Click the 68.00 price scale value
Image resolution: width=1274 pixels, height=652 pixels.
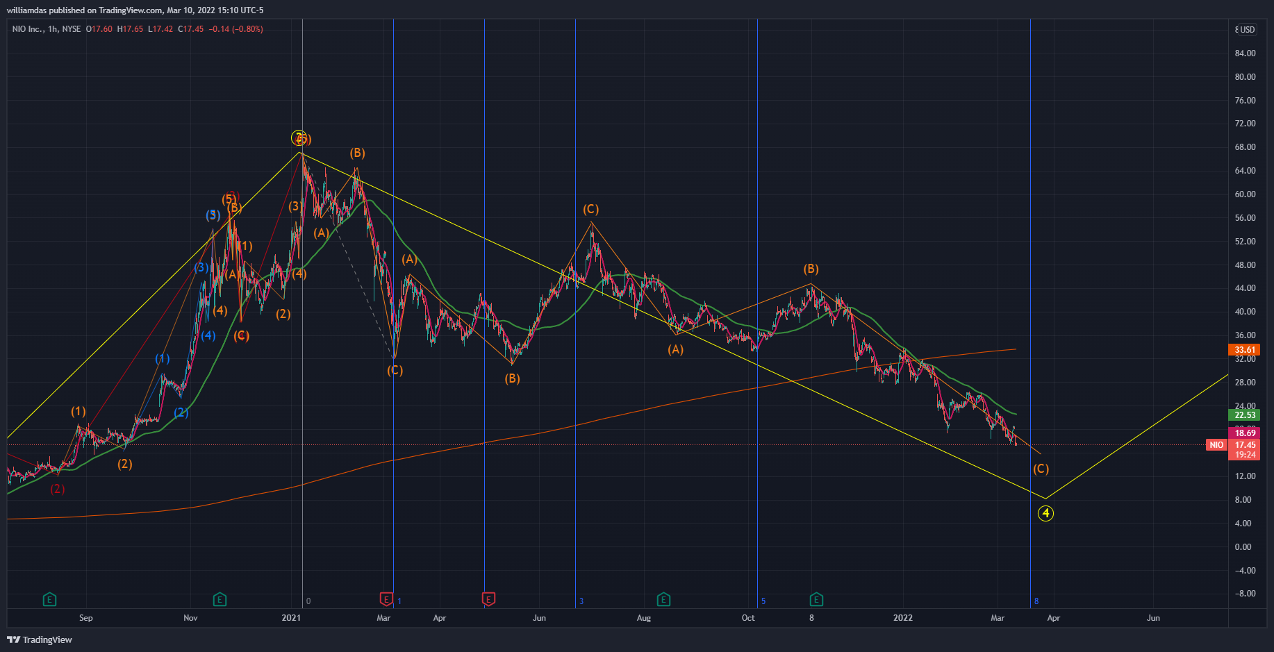[1245, 147]
